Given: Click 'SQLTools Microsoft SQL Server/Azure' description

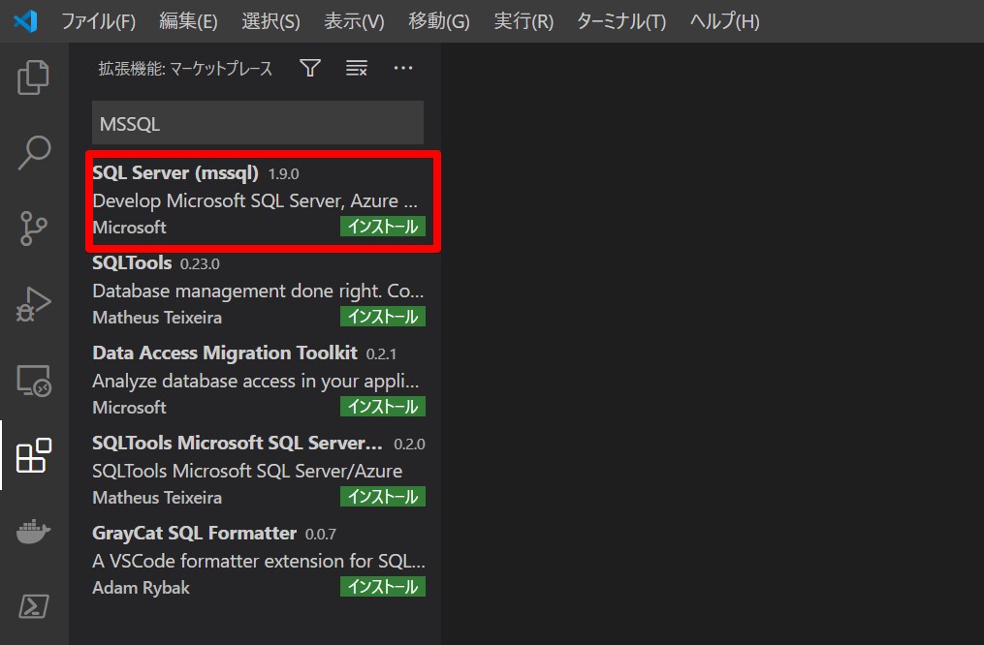Looking at the screenshot, I should 247,472.
